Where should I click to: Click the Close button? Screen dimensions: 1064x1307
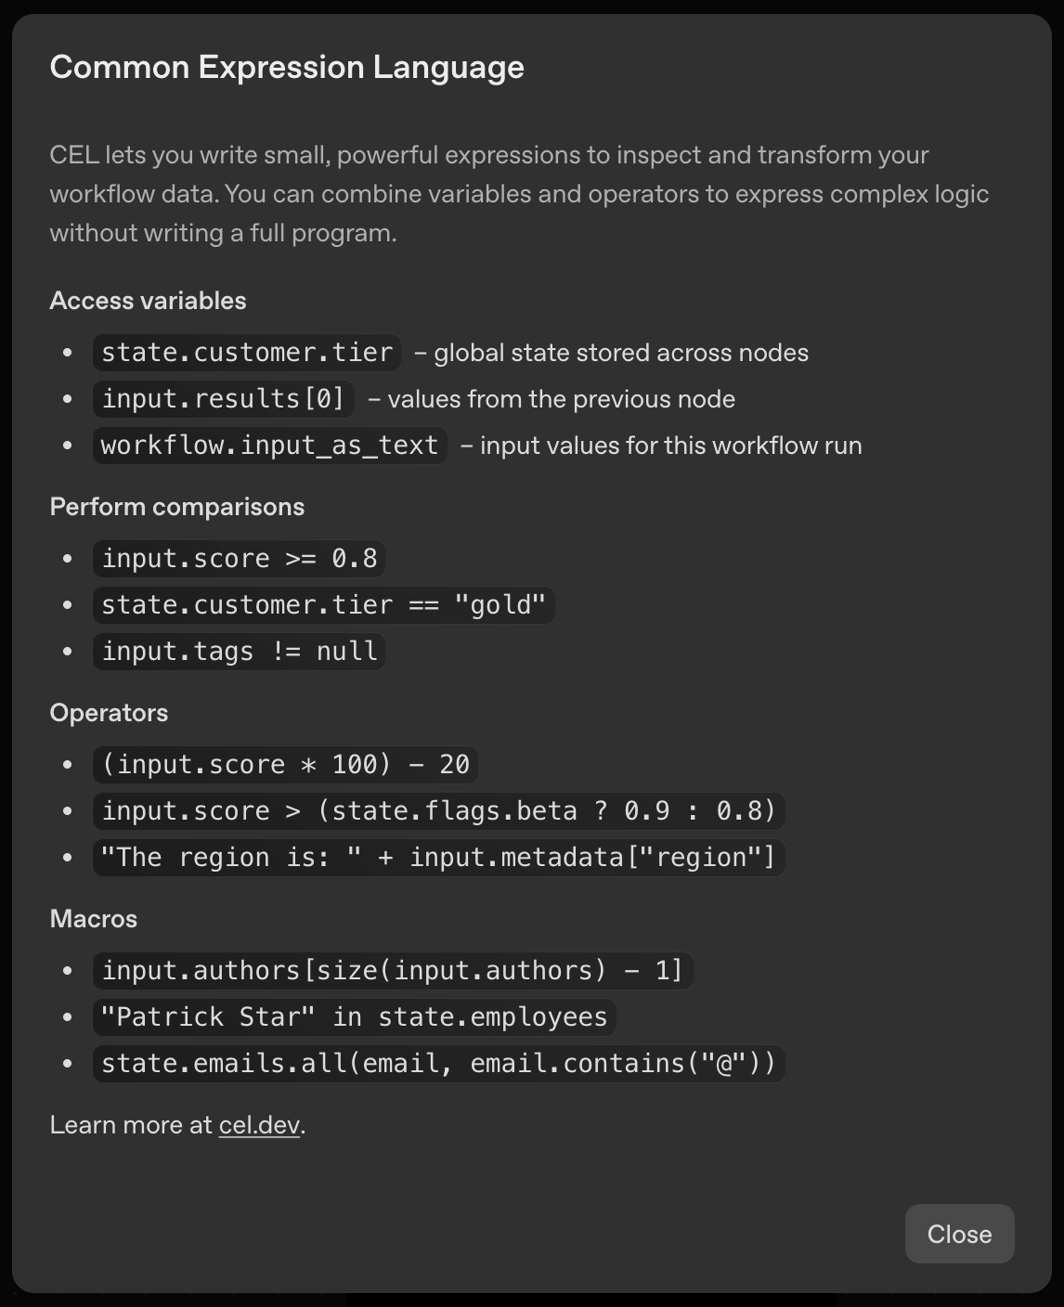click(959, 1234)
